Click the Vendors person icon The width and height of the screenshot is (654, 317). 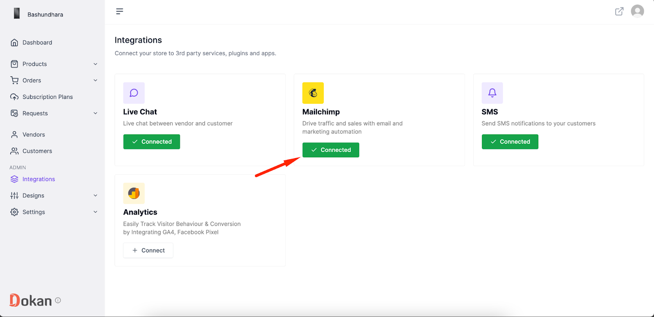(x=14, y=134)
